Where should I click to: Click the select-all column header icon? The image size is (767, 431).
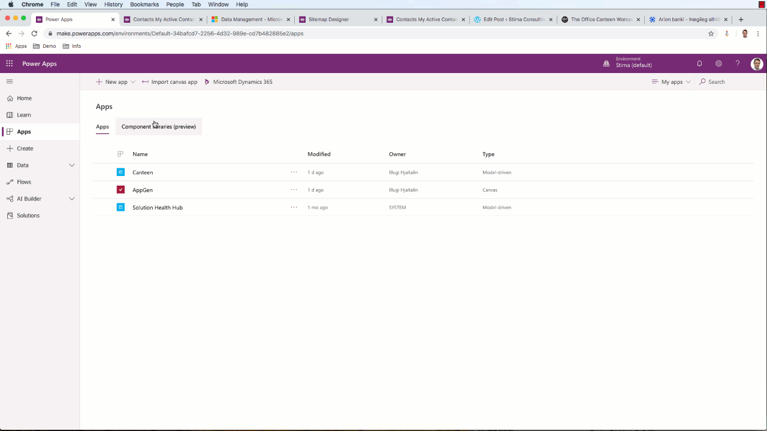tap(120, 154)
